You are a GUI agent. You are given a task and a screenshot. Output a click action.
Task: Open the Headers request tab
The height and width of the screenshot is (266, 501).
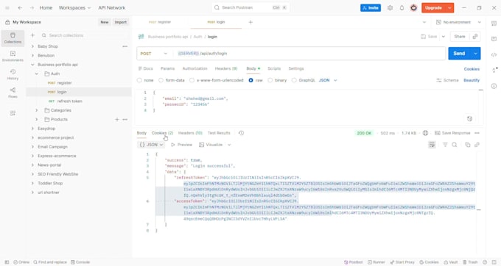tap(226, 68)
